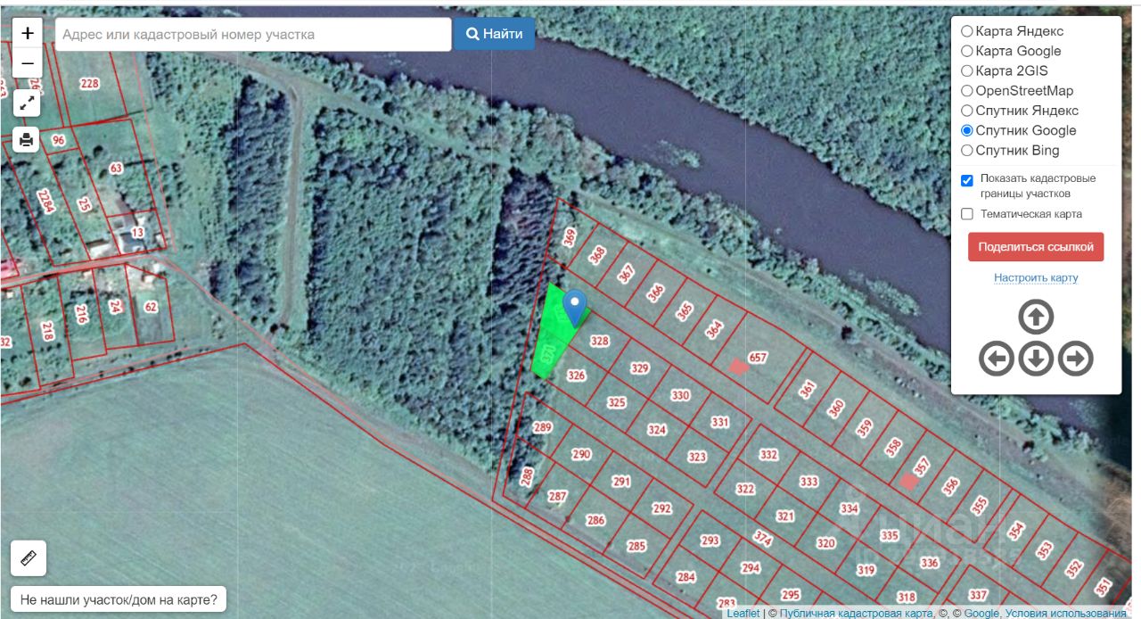Click plot number 323
Viewport: 1141px width, 619px height.
point(697,457)
